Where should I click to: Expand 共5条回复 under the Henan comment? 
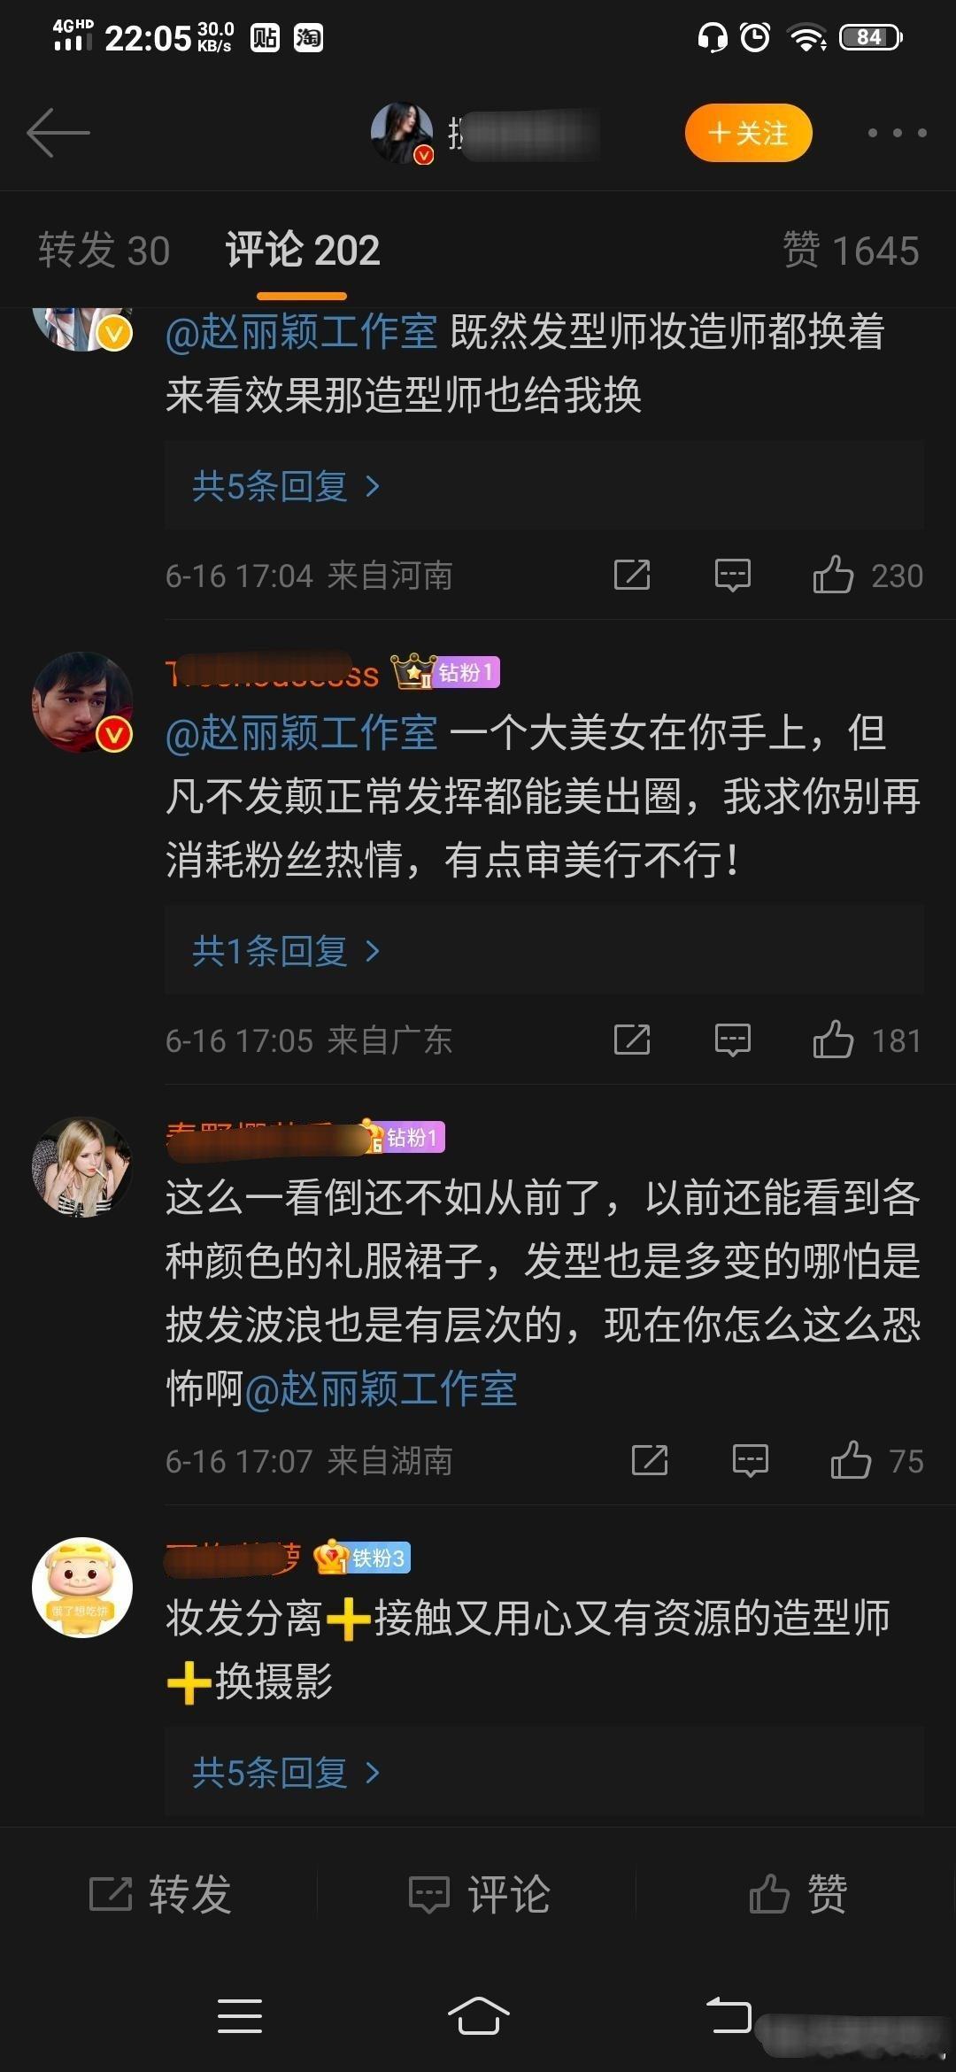coord(286,486)
